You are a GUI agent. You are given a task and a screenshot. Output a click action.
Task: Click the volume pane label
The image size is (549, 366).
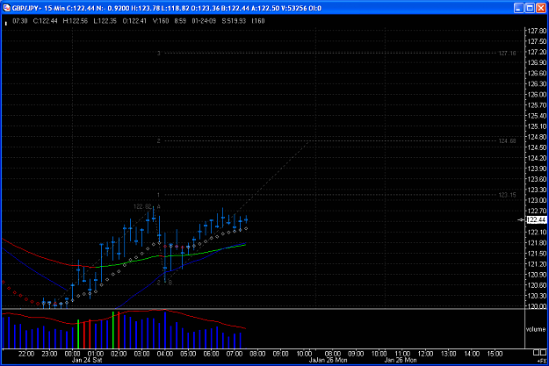pyautogui.click(x=536, y=329)
